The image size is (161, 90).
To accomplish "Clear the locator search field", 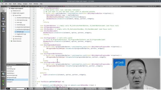I will [x=25, y=89].
